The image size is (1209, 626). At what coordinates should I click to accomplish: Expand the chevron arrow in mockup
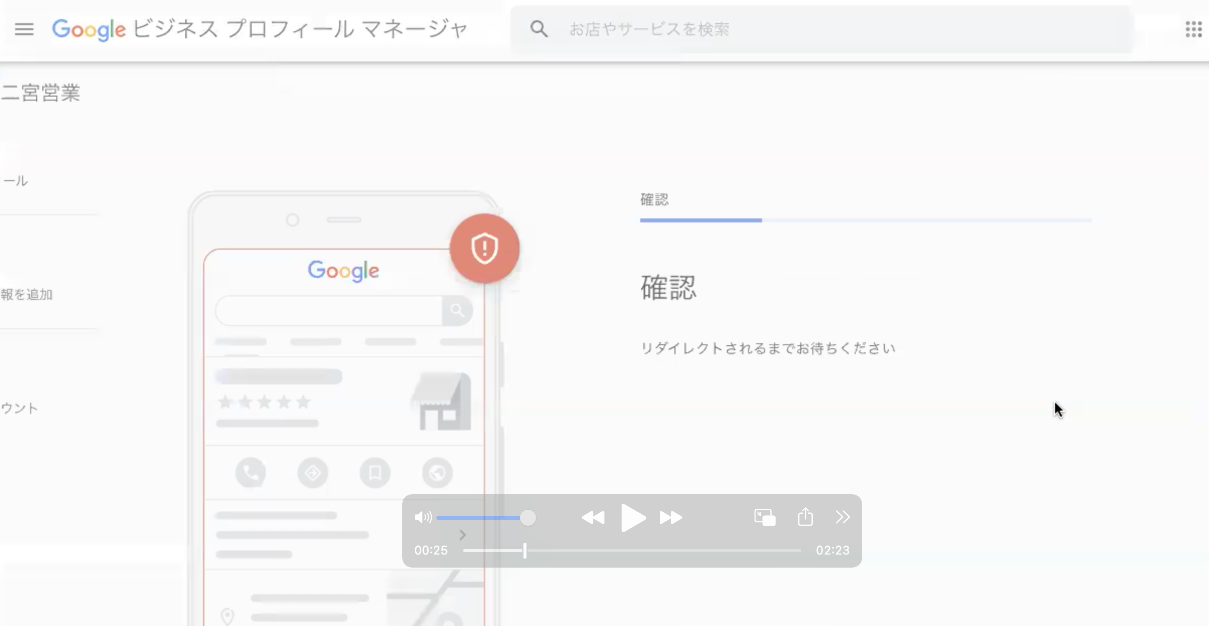pos(463,535)
